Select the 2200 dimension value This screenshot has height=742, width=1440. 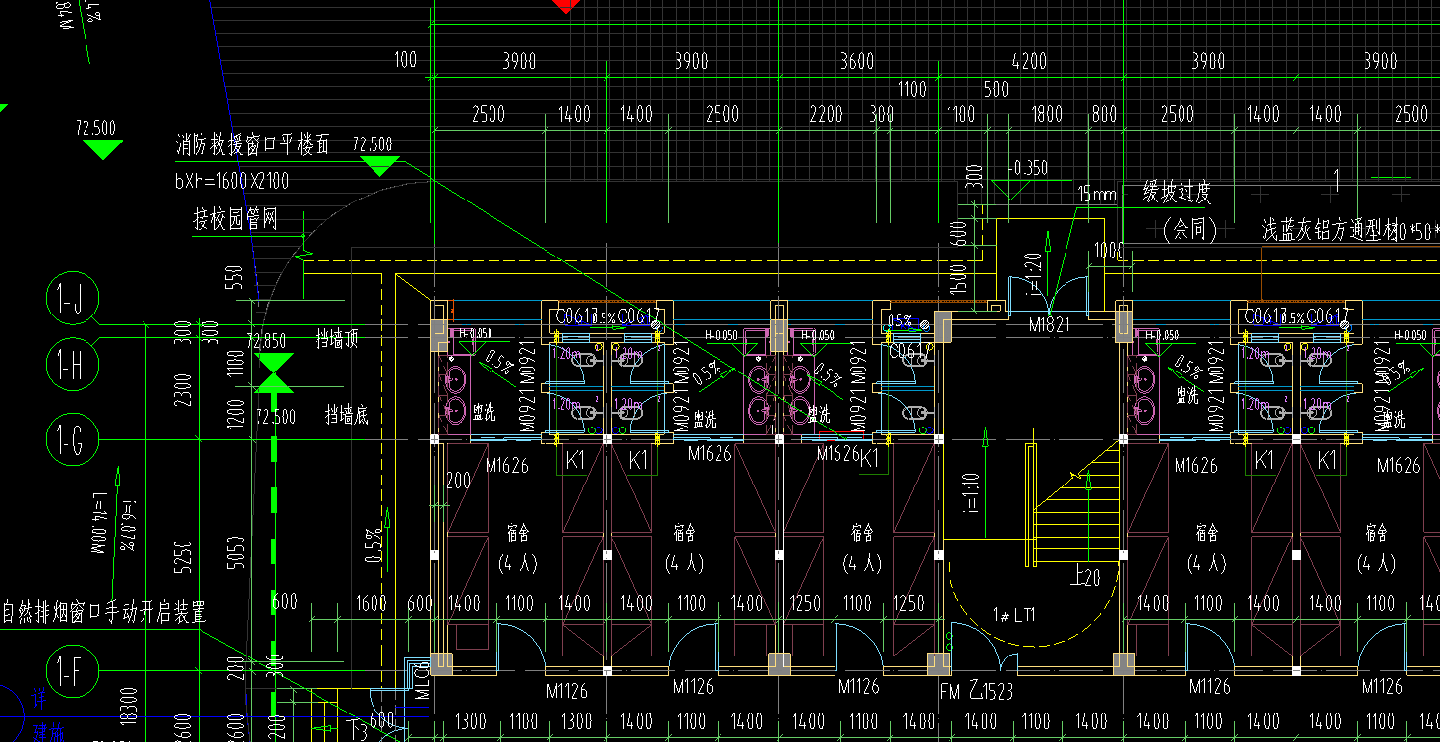point(826,114)
